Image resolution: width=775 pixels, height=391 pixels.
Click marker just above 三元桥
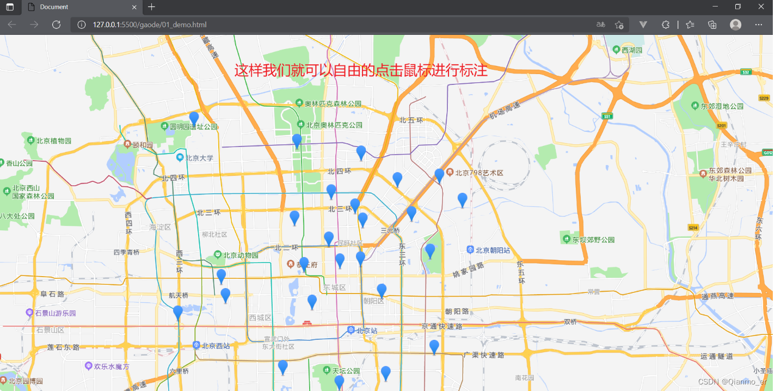(x=411, y=213)
